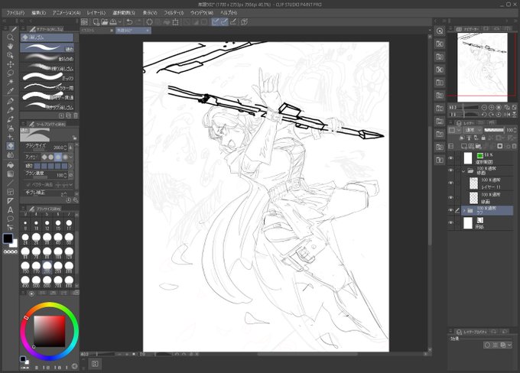This screenshot has width=520, height=373.
Task: Select the Brush tool
Action: tap(10, 118)
